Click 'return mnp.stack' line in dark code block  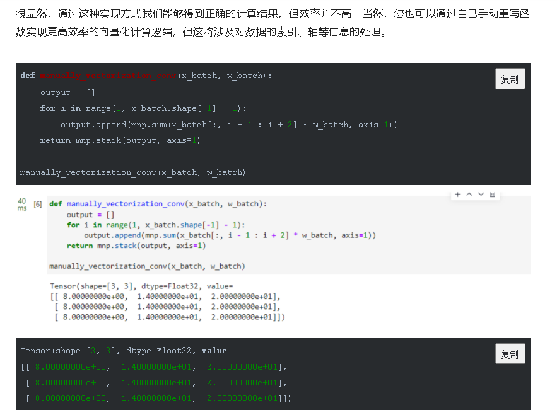click(120, 140)
